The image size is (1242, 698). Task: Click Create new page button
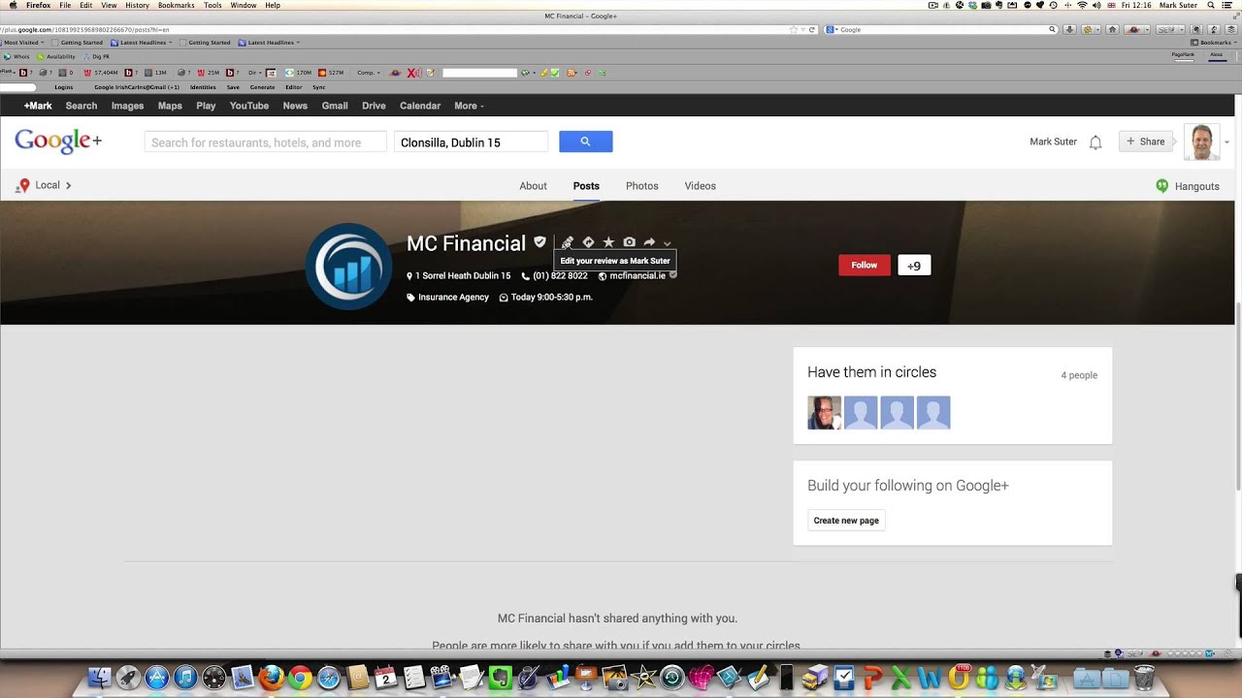[x=846, y=521]
